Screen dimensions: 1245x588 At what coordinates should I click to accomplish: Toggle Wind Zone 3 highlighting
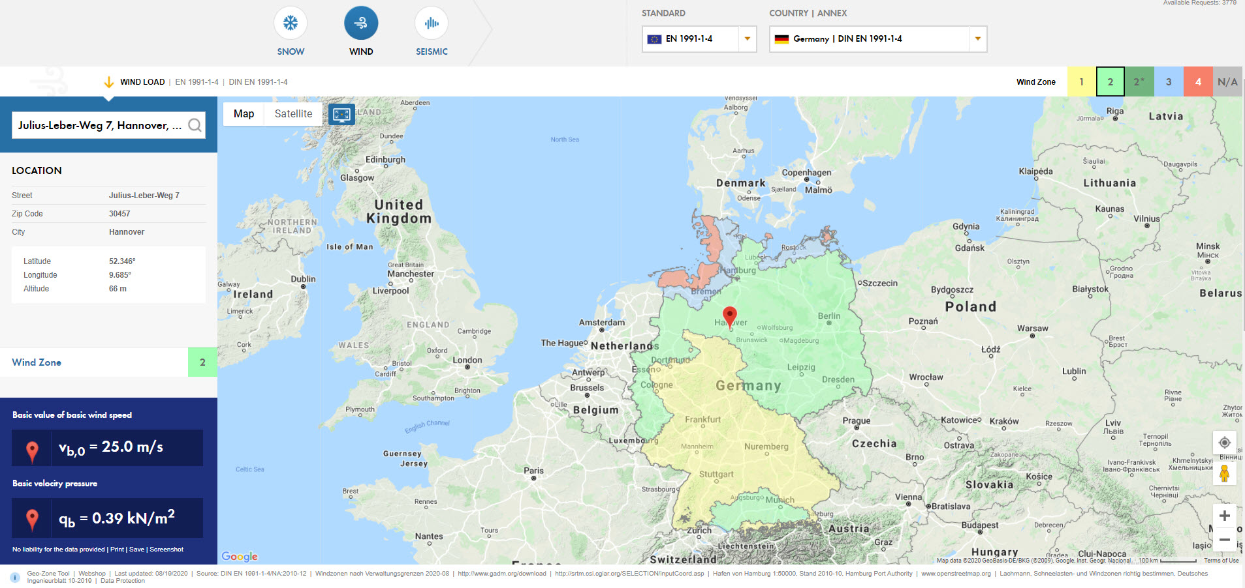coord(1169,81)
